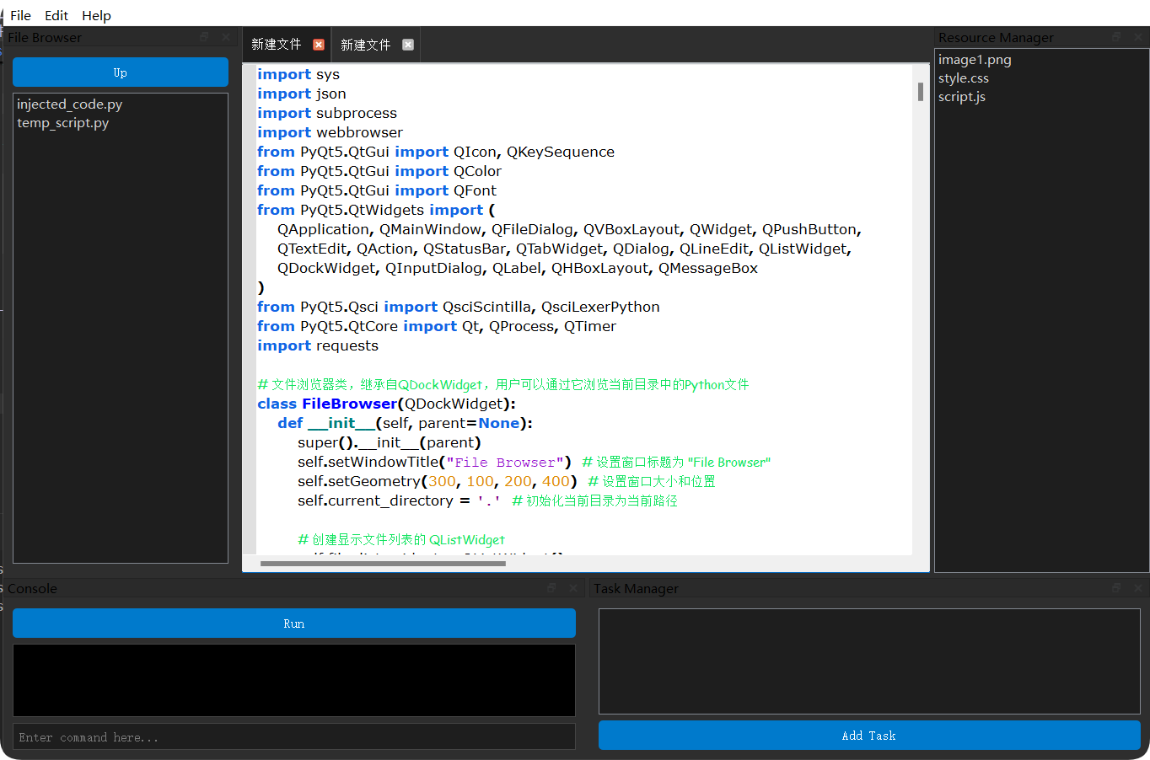Close the first 新建文件 tab via its red X
The width and height of the screenshot is (1150, 760).
pyautogui.click(x=319, y=45)
